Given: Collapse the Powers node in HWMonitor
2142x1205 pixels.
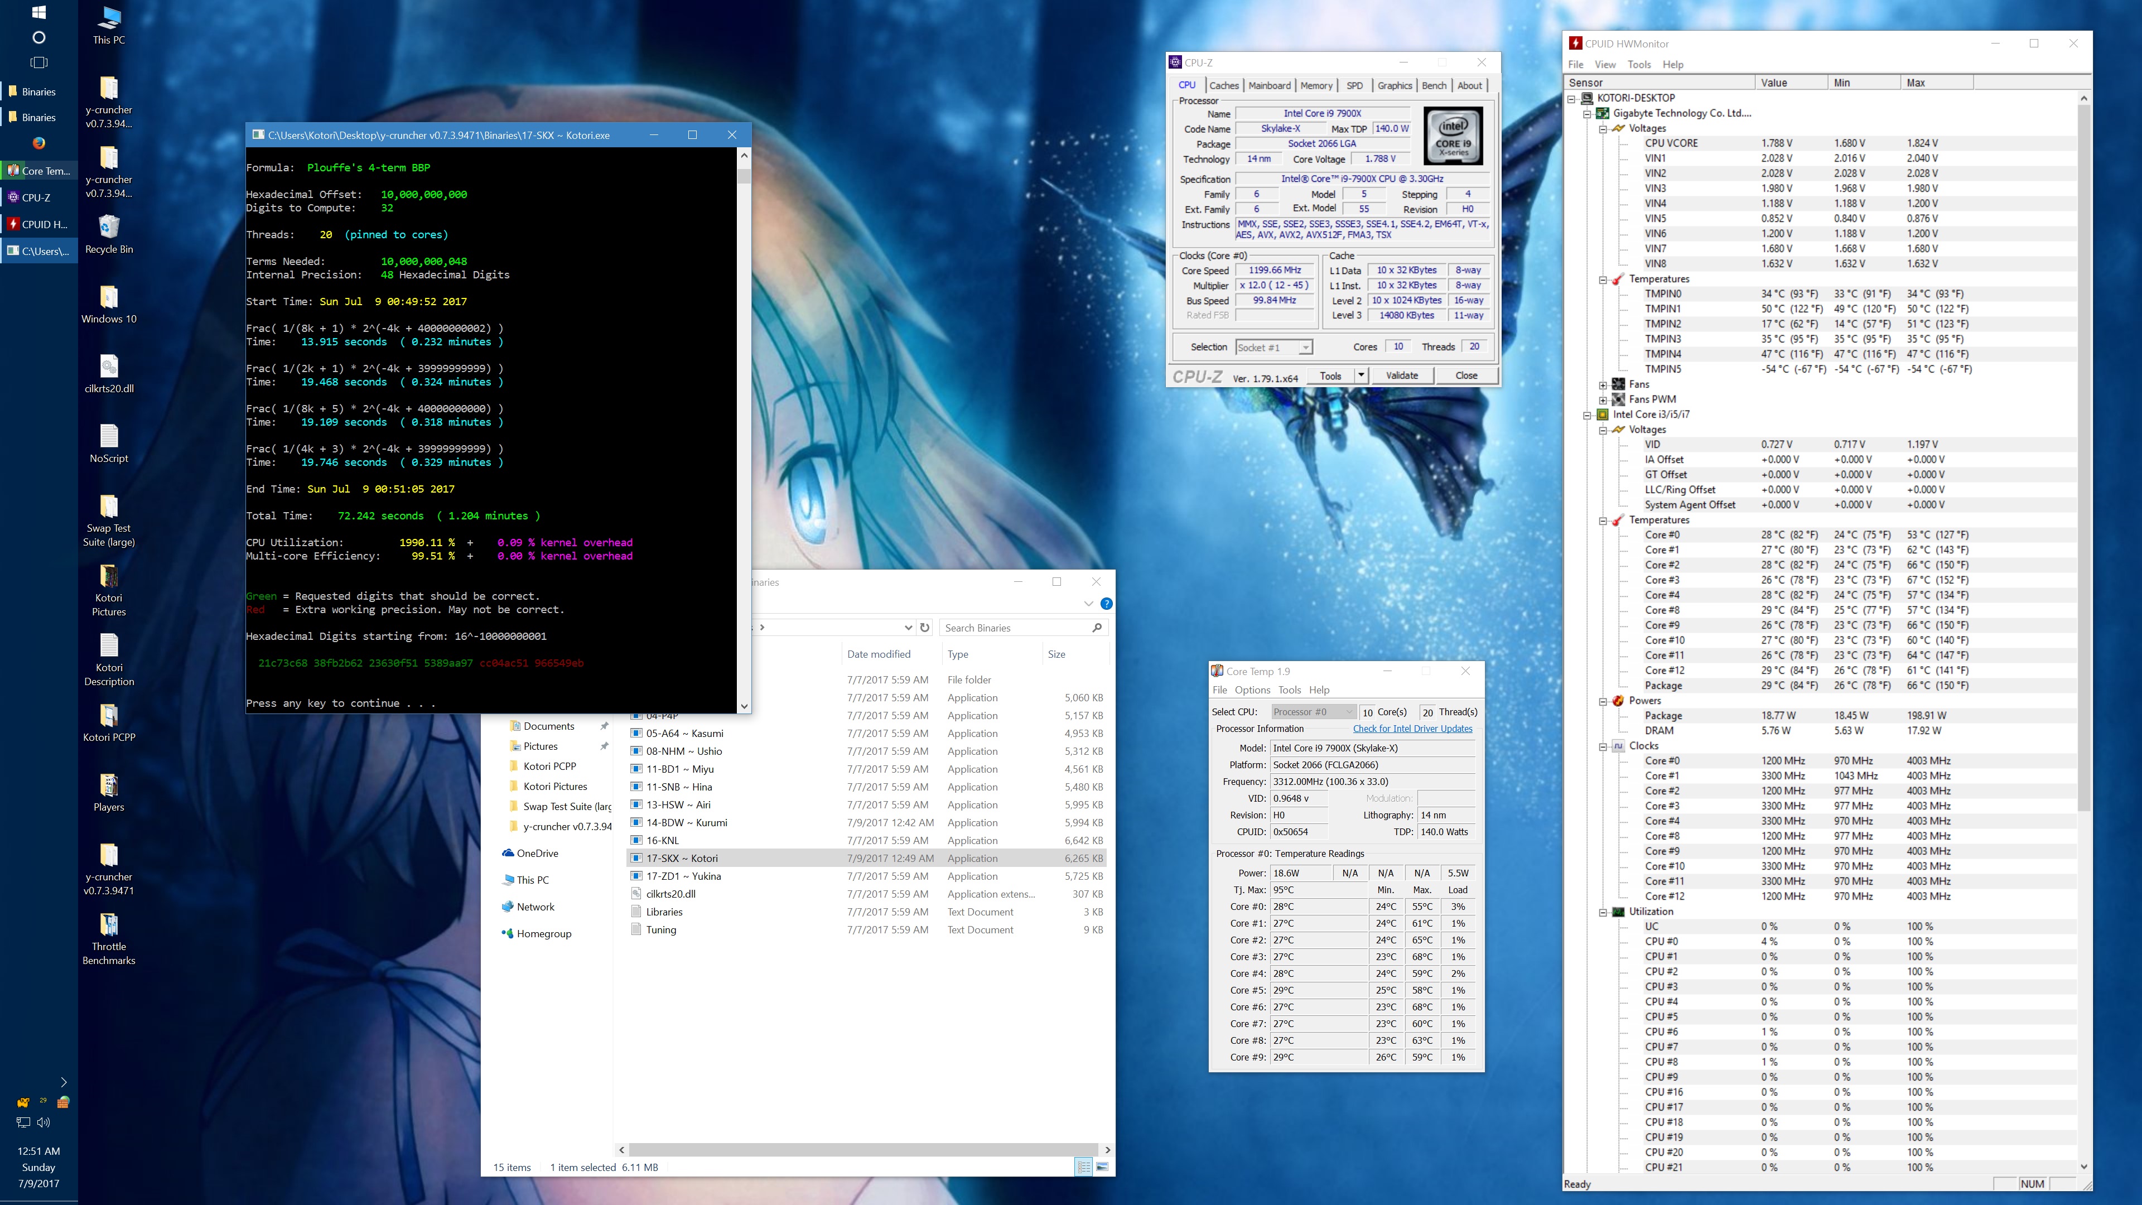Looking at the screenshot, I should [x=1603, y=701].
